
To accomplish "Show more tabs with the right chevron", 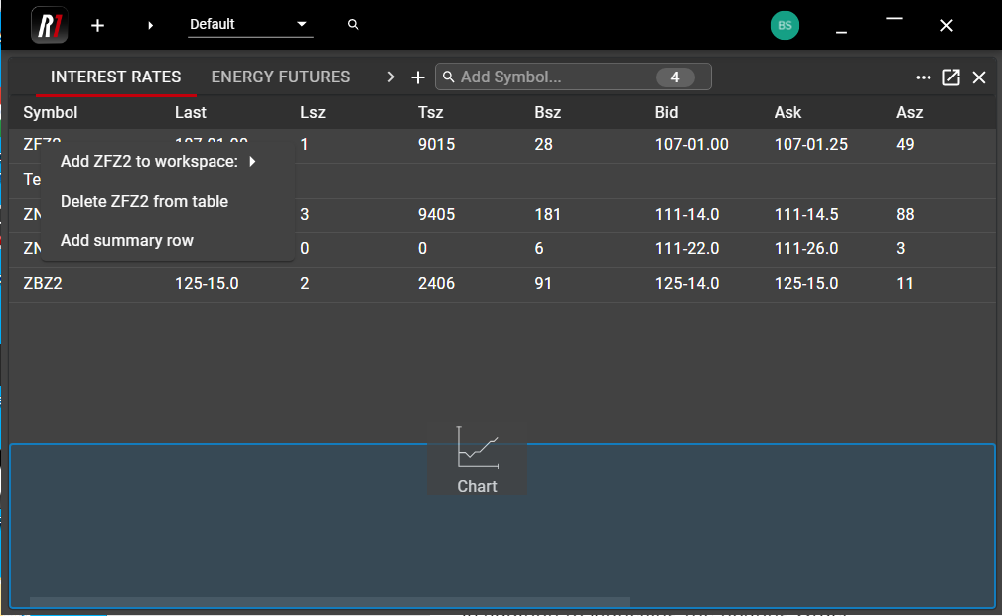I will pos(391,77).
